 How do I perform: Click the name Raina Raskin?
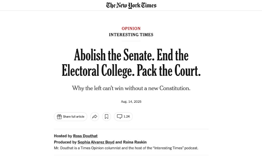pyautogui.click(x=135, y=142)
